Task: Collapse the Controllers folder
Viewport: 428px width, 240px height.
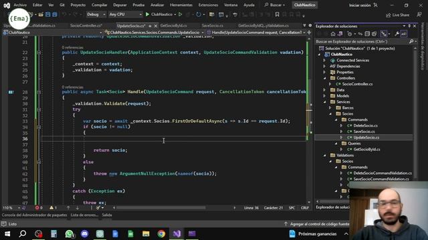Action: [x=324, y=79]
